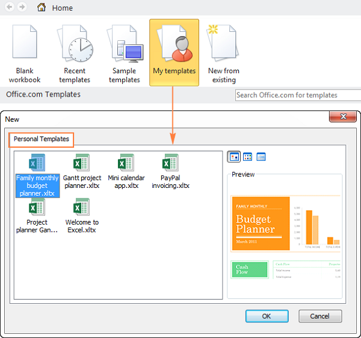Select Gantt project planner.xltx template
Image resolution: width=361 pixels, height=338 pixels.
coord(82,172)
